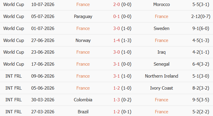The height and width of the screenshot is (116, 213).
Task: Open the Brazil team link
Action: tap(83, 112)
